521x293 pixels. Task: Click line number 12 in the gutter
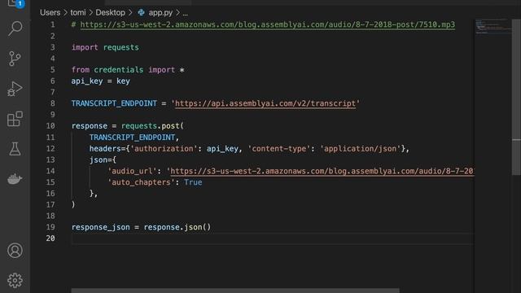[x=50, y=148]
